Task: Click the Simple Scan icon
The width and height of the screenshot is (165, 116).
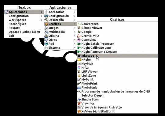Action: pos(79,99)
